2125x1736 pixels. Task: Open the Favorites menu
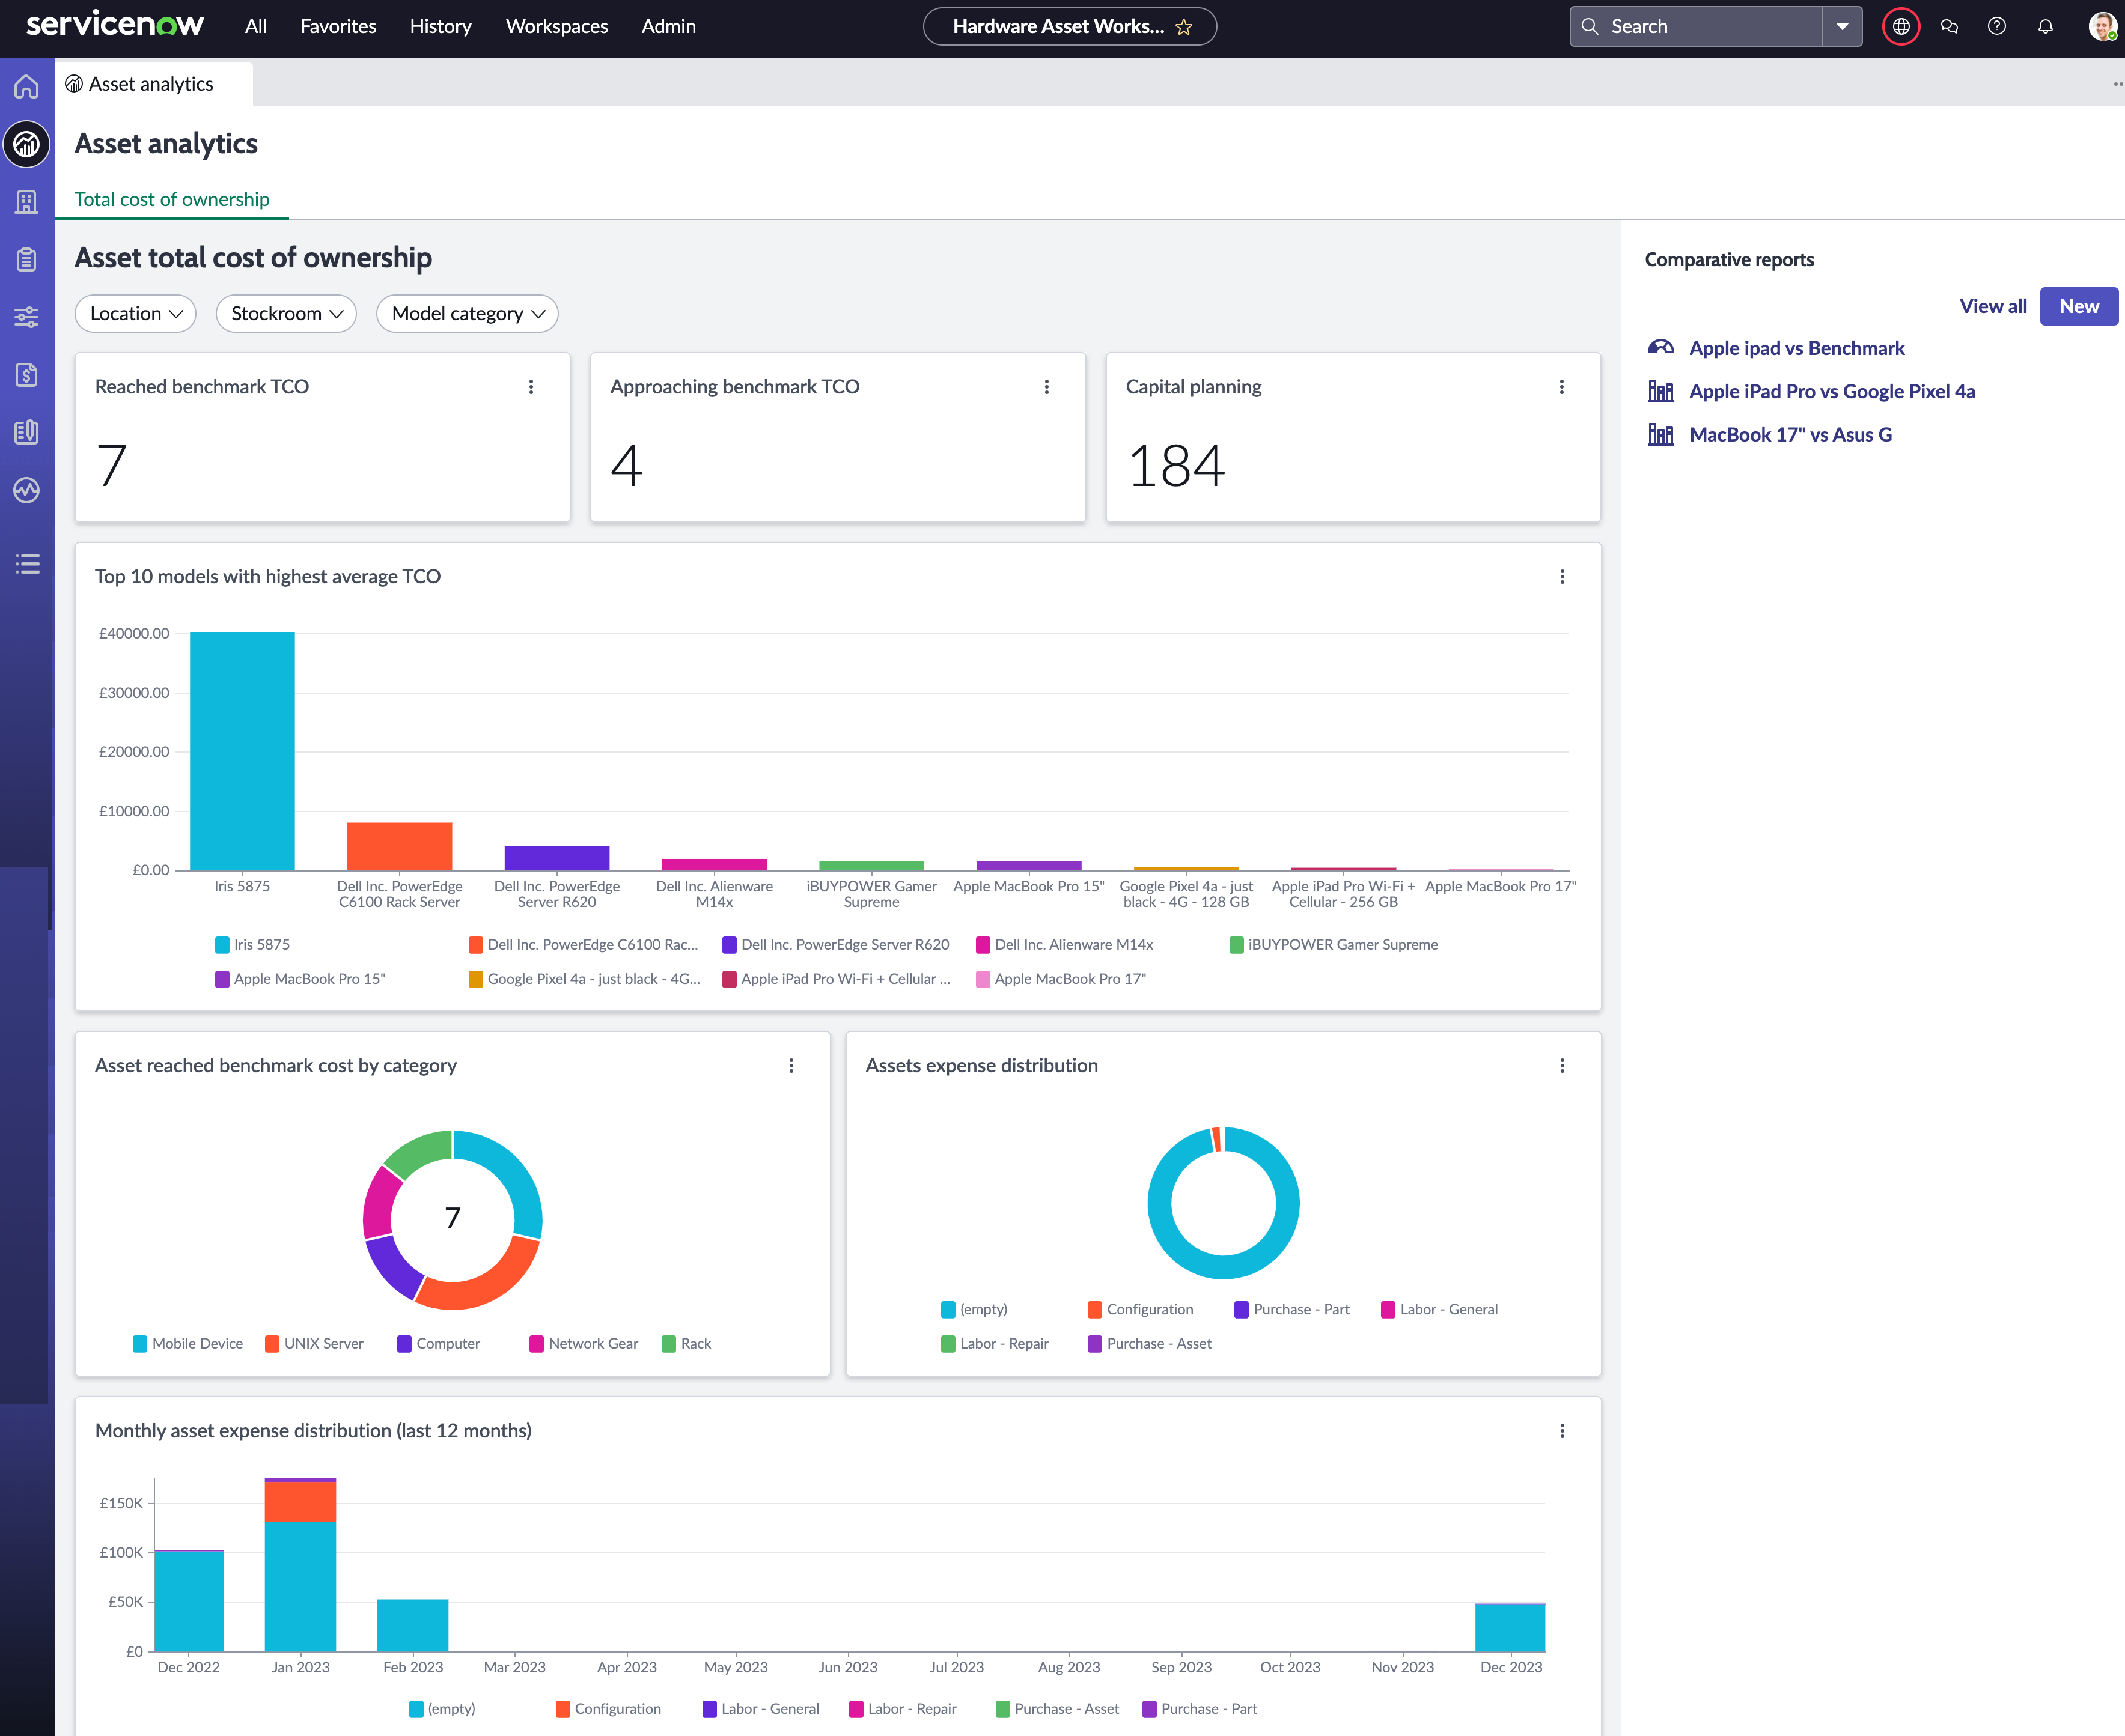tap(338, 27)
